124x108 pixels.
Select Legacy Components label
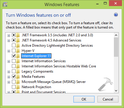click(x=37, y=71)
